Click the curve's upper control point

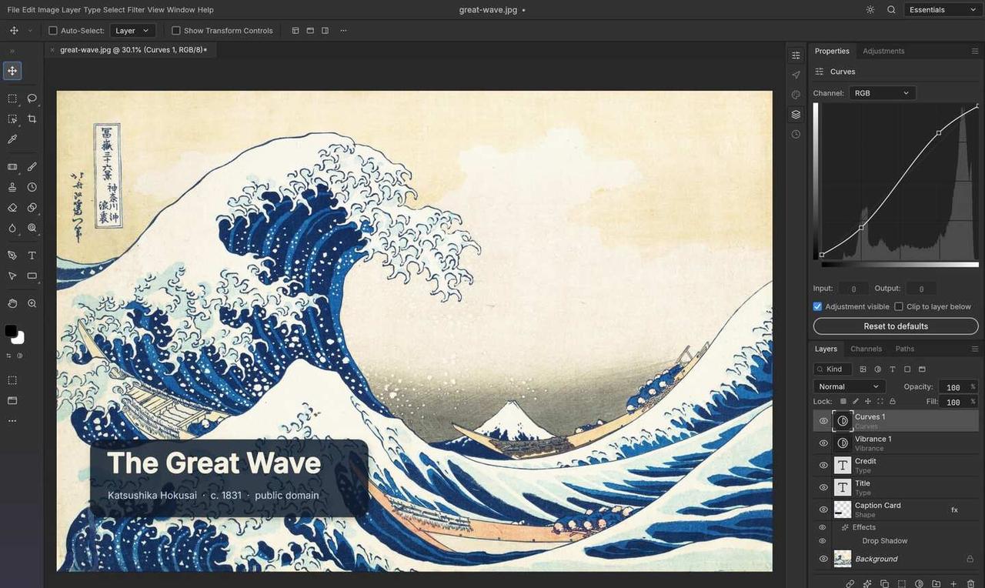click(939, 133)
